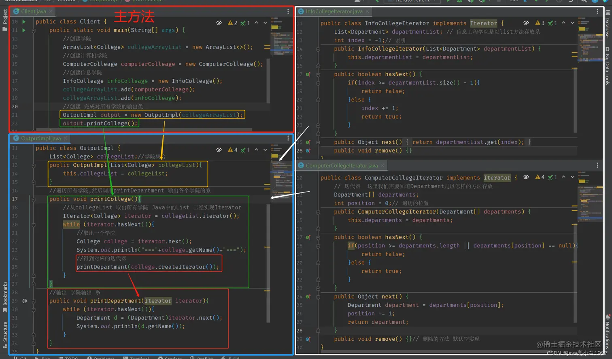Close the ComputerCollegeIterator.java tab
The image size is (612, 359).
pos(382,165)
